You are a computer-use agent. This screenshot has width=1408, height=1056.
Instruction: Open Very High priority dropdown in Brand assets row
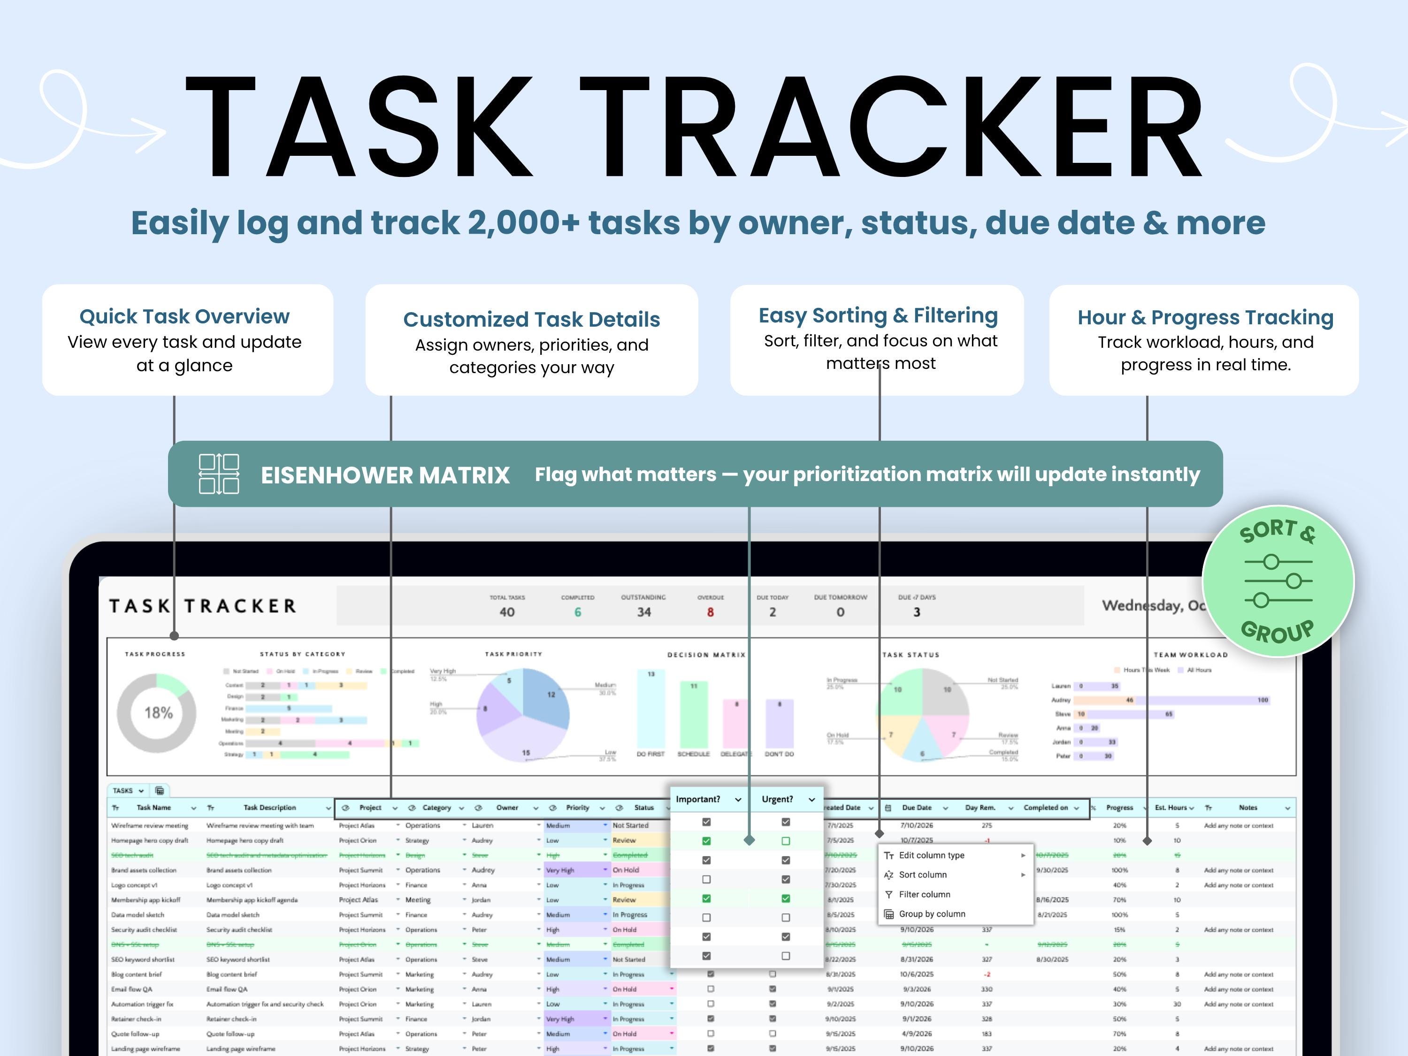click(605, 870)
